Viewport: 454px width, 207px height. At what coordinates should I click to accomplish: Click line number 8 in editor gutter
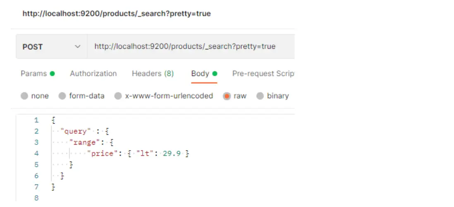point(36,198)
